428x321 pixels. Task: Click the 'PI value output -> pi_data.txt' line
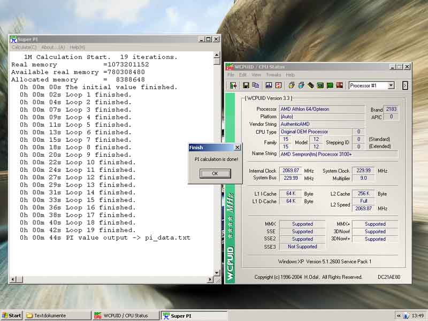coord(105,238)
